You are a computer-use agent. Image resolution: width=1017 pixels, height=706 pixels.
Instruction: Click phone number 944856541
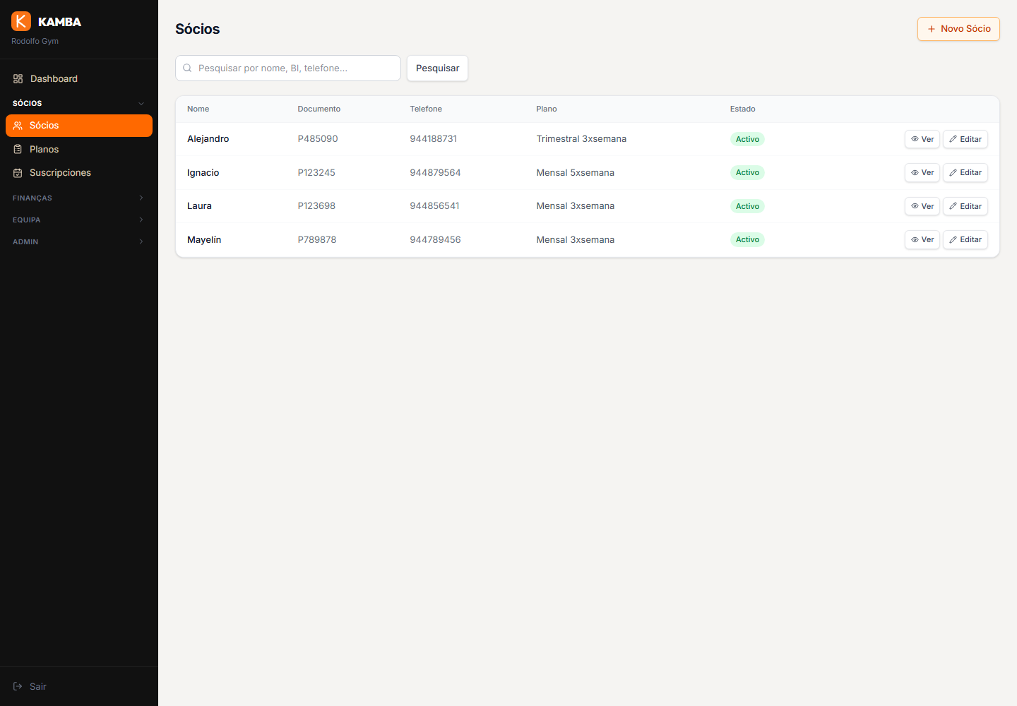[x=434, y=206]
